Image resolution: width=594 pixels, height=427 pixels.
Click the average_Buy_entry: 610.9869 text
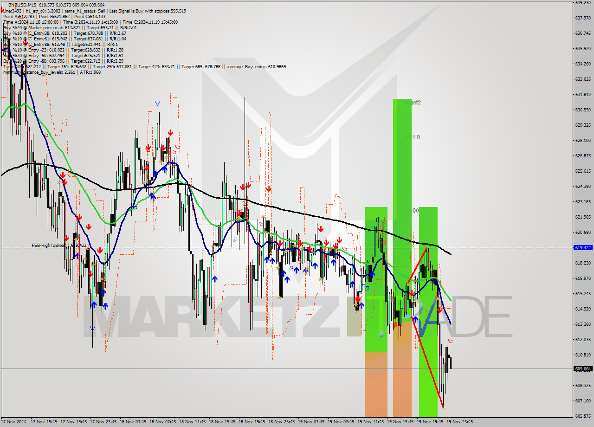(x=257, y=67)
